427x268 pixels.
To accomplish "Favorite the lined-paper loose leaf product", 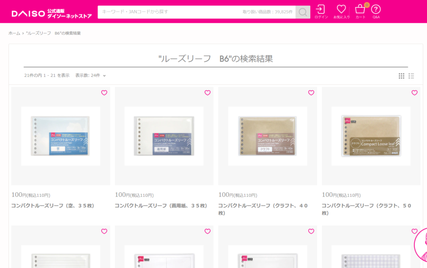I will point(104,231).
